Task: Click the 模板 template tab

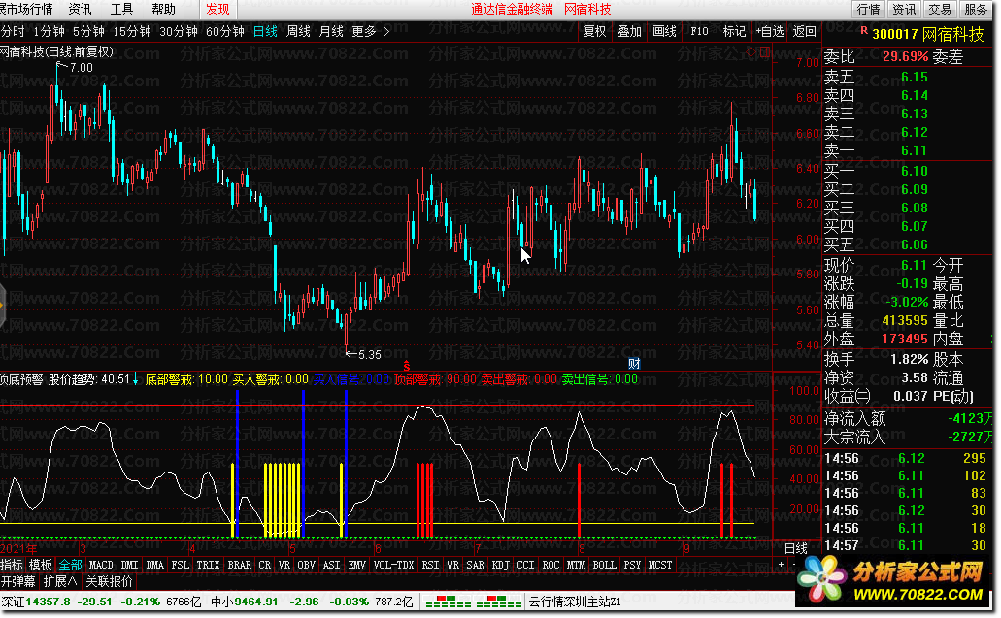Action: tap(40, 565)
